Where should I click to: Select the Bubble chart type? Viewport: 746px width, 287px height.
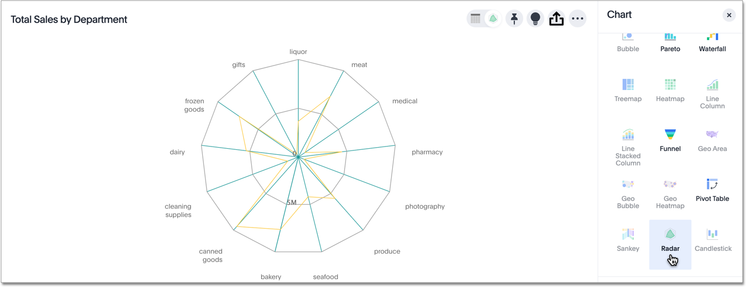tap(628, 42)
